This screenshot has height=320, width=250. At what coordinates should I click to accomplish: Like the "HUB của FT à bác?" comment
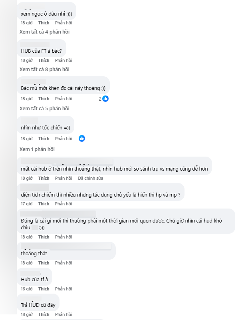44,60
